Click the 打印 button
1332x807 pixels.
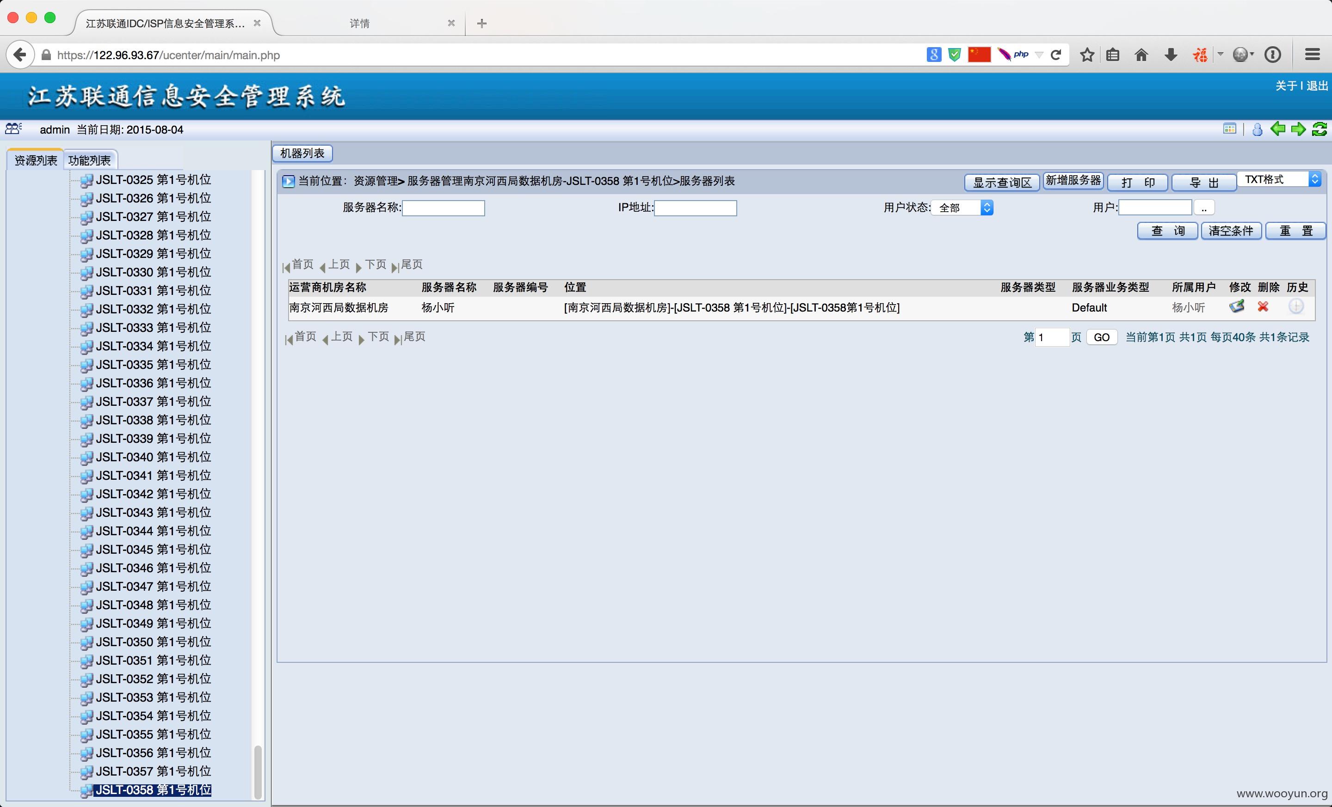tap(1138, 183)
